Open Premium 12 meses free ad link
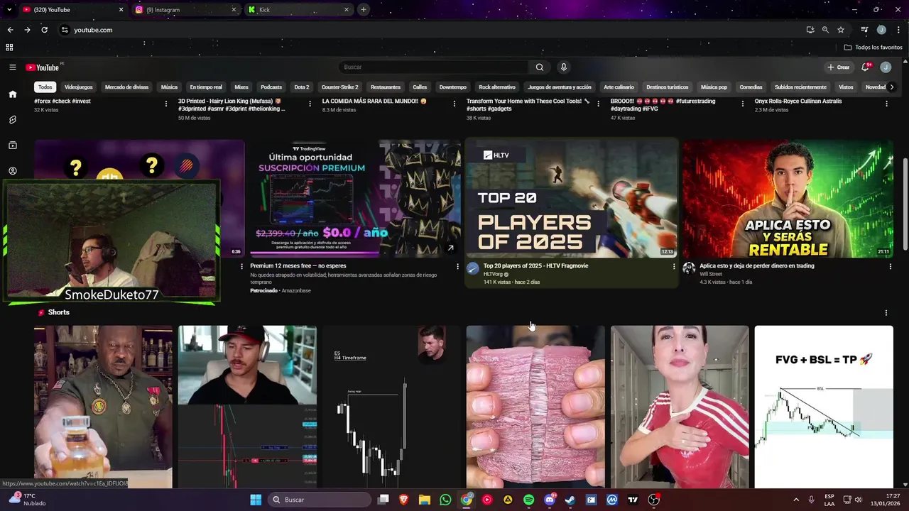Screen dimensions: 909x511 point(298,266)
